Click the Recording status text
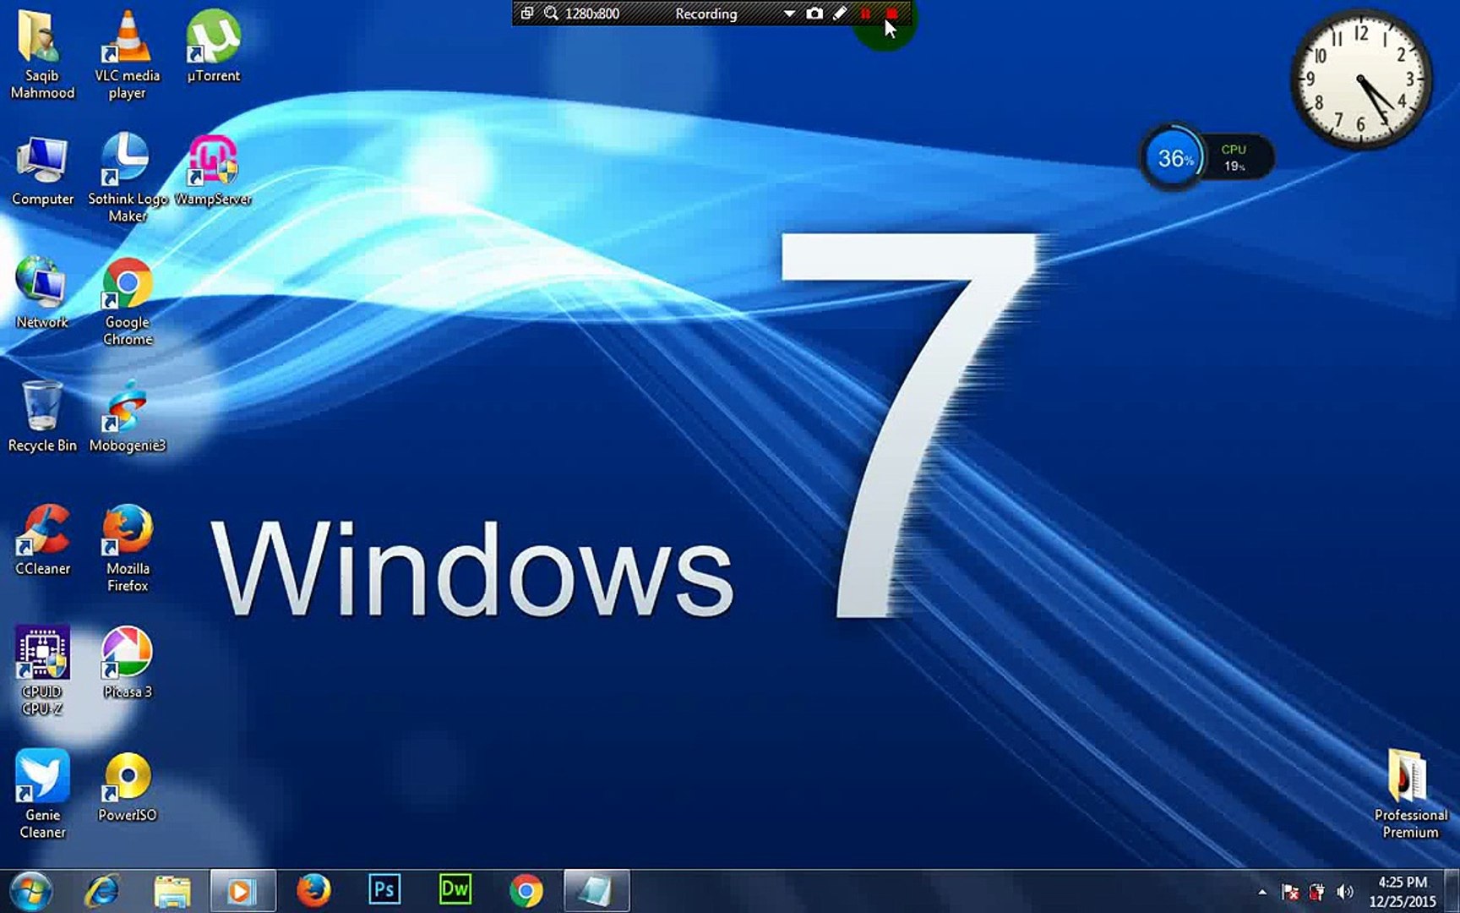 click(x=706, y=14)
